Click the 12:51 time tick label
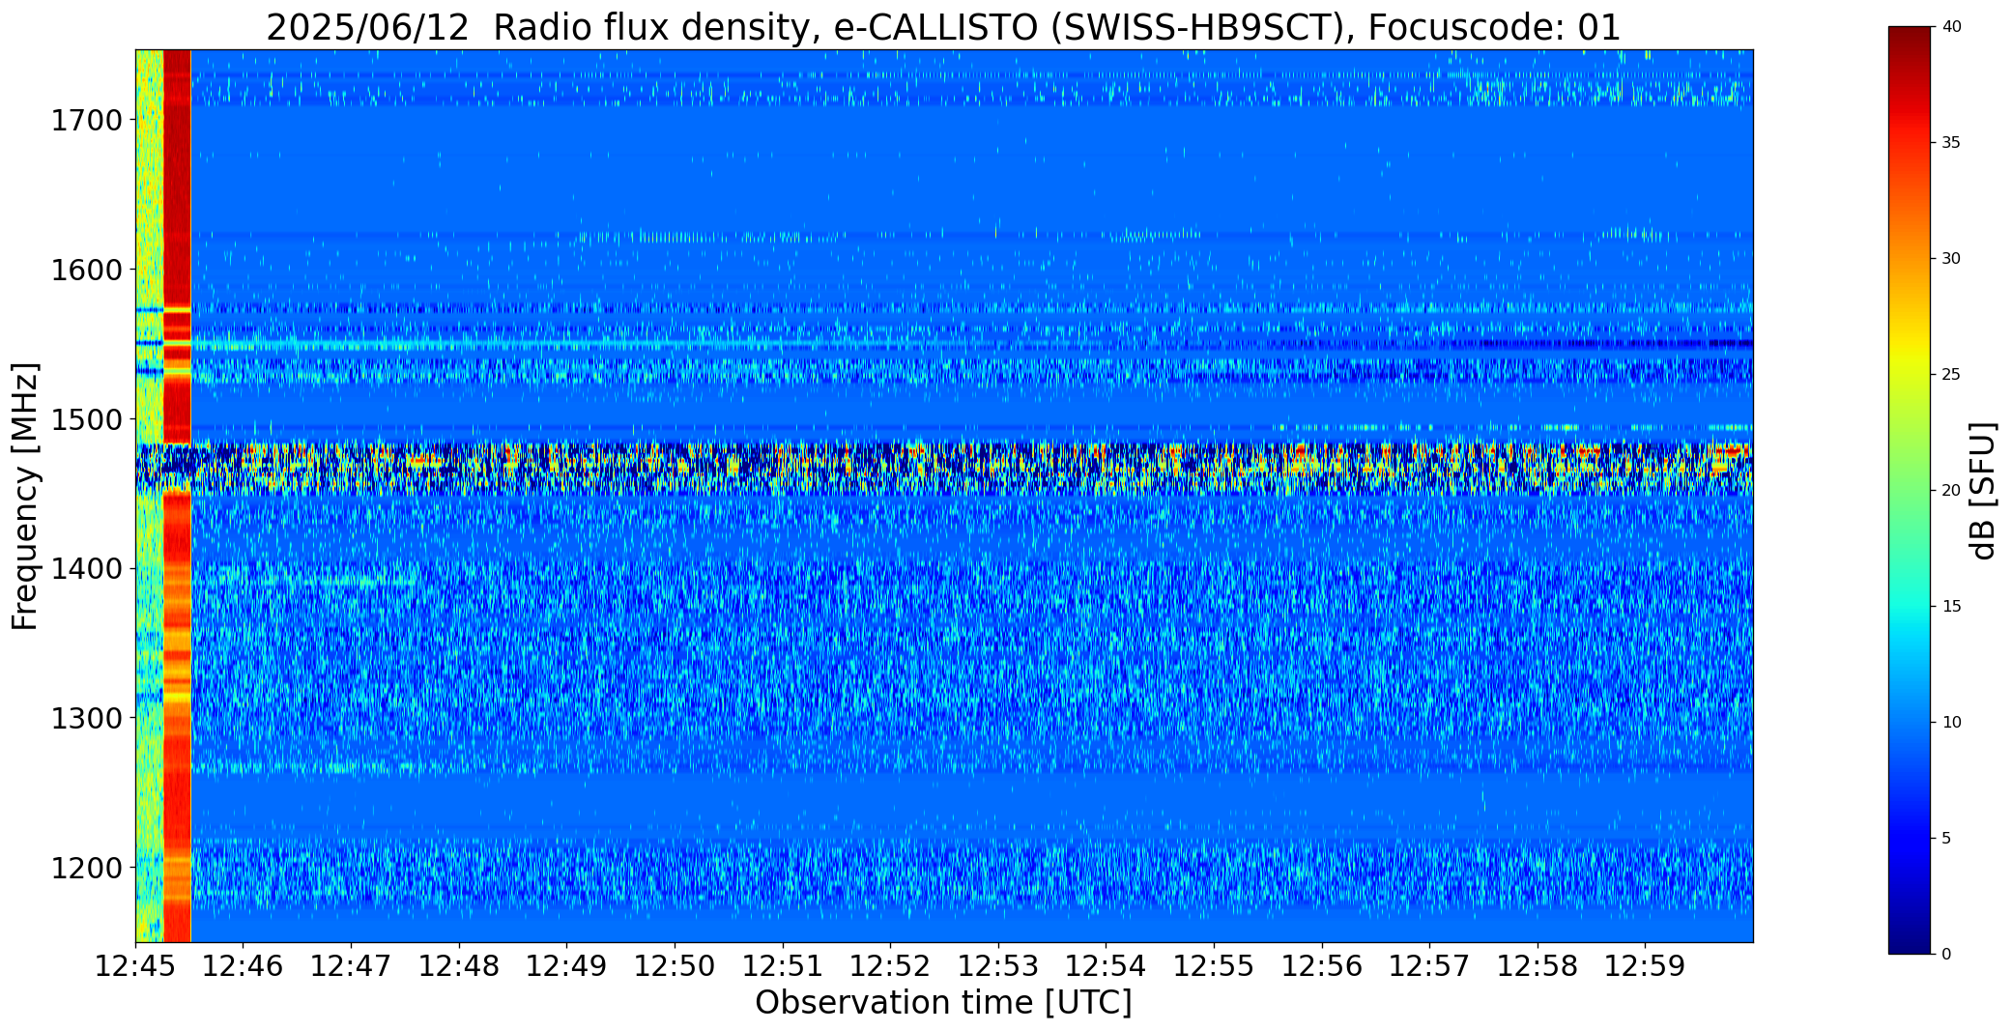 [783, 966]
